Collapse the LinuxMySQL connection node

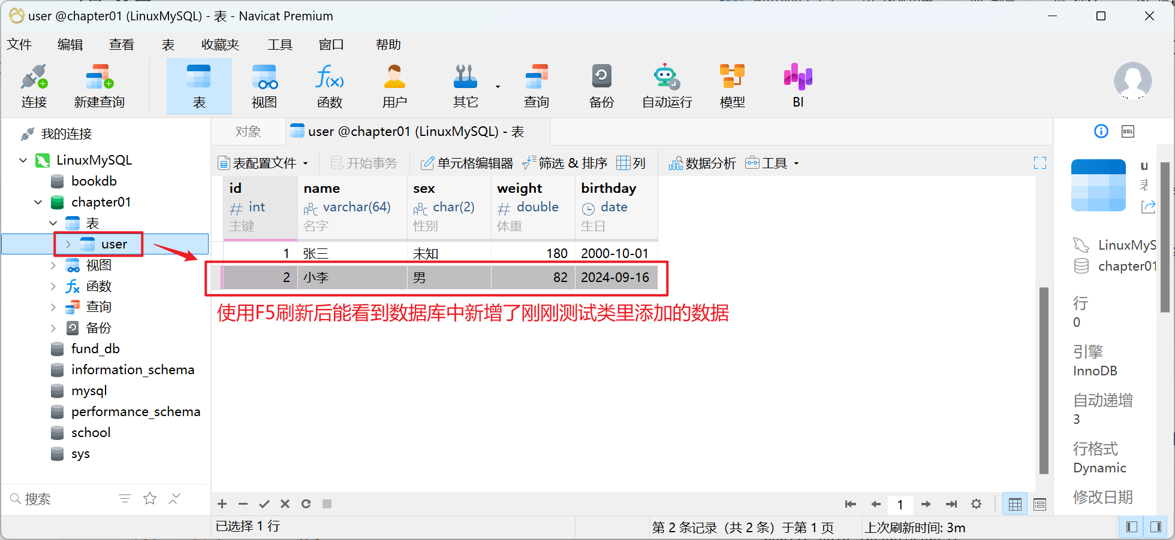click(x=23, y=160)
